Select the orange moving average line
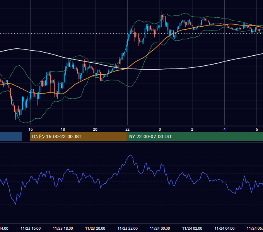 point(144,58)
